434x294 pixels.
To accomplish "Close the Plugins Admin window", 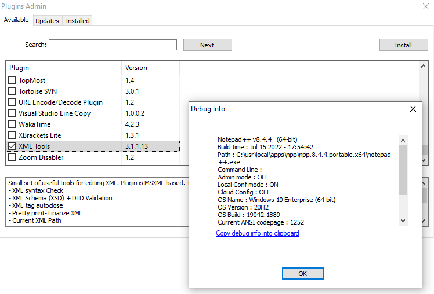I will (x=426, y=6).
